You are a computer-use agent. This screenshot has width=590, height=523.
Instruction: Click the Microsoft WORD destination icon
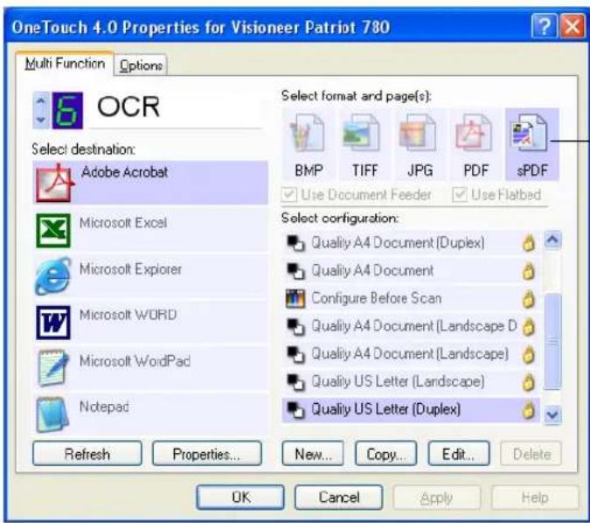click(53, 323)
